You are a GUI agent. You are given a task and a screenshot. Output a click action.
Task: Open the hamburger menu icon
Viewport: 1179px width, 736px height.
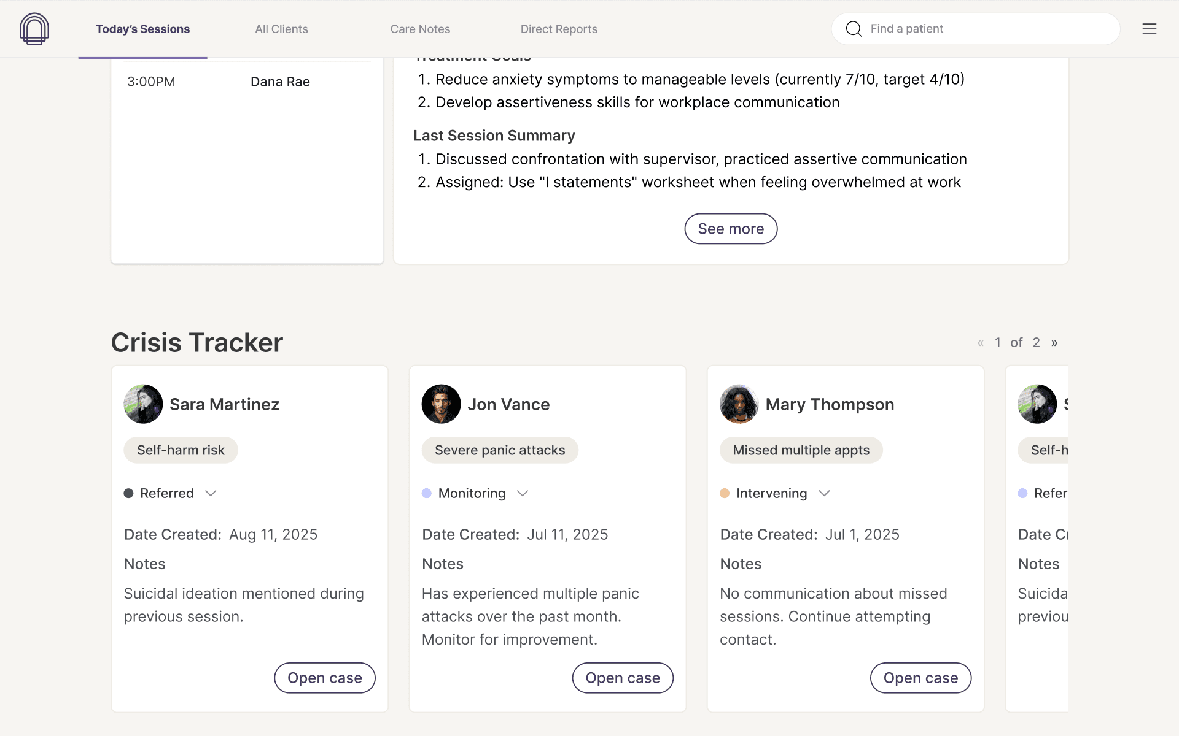tap(1149, 29)
